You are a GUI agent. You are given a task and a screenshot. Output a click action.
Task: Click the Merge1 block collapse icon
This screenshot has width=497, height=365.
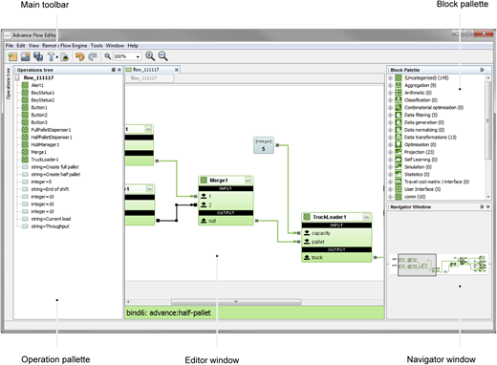[248, 181]
